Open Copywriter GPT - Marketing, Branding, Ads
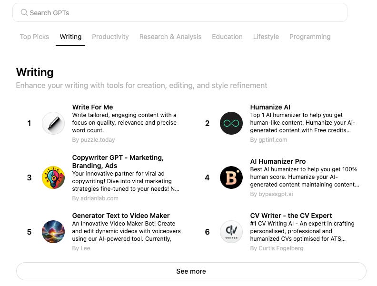 (118, 161)
